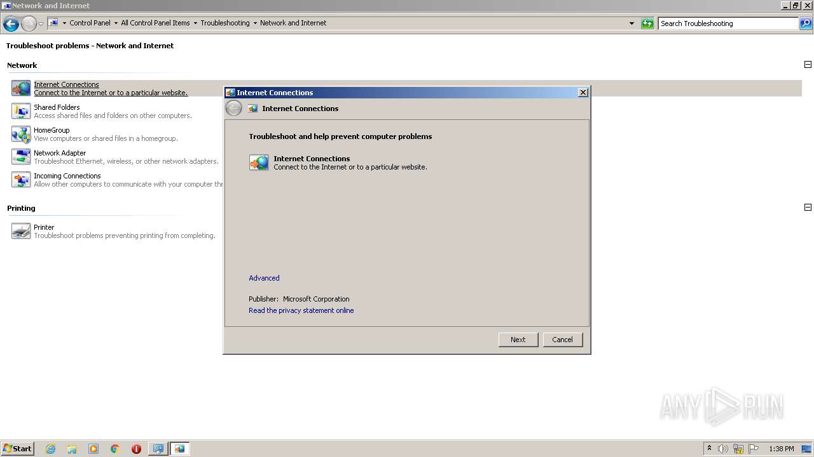Expand the breadcrumb root dropdown arrow

coord(64,23)
